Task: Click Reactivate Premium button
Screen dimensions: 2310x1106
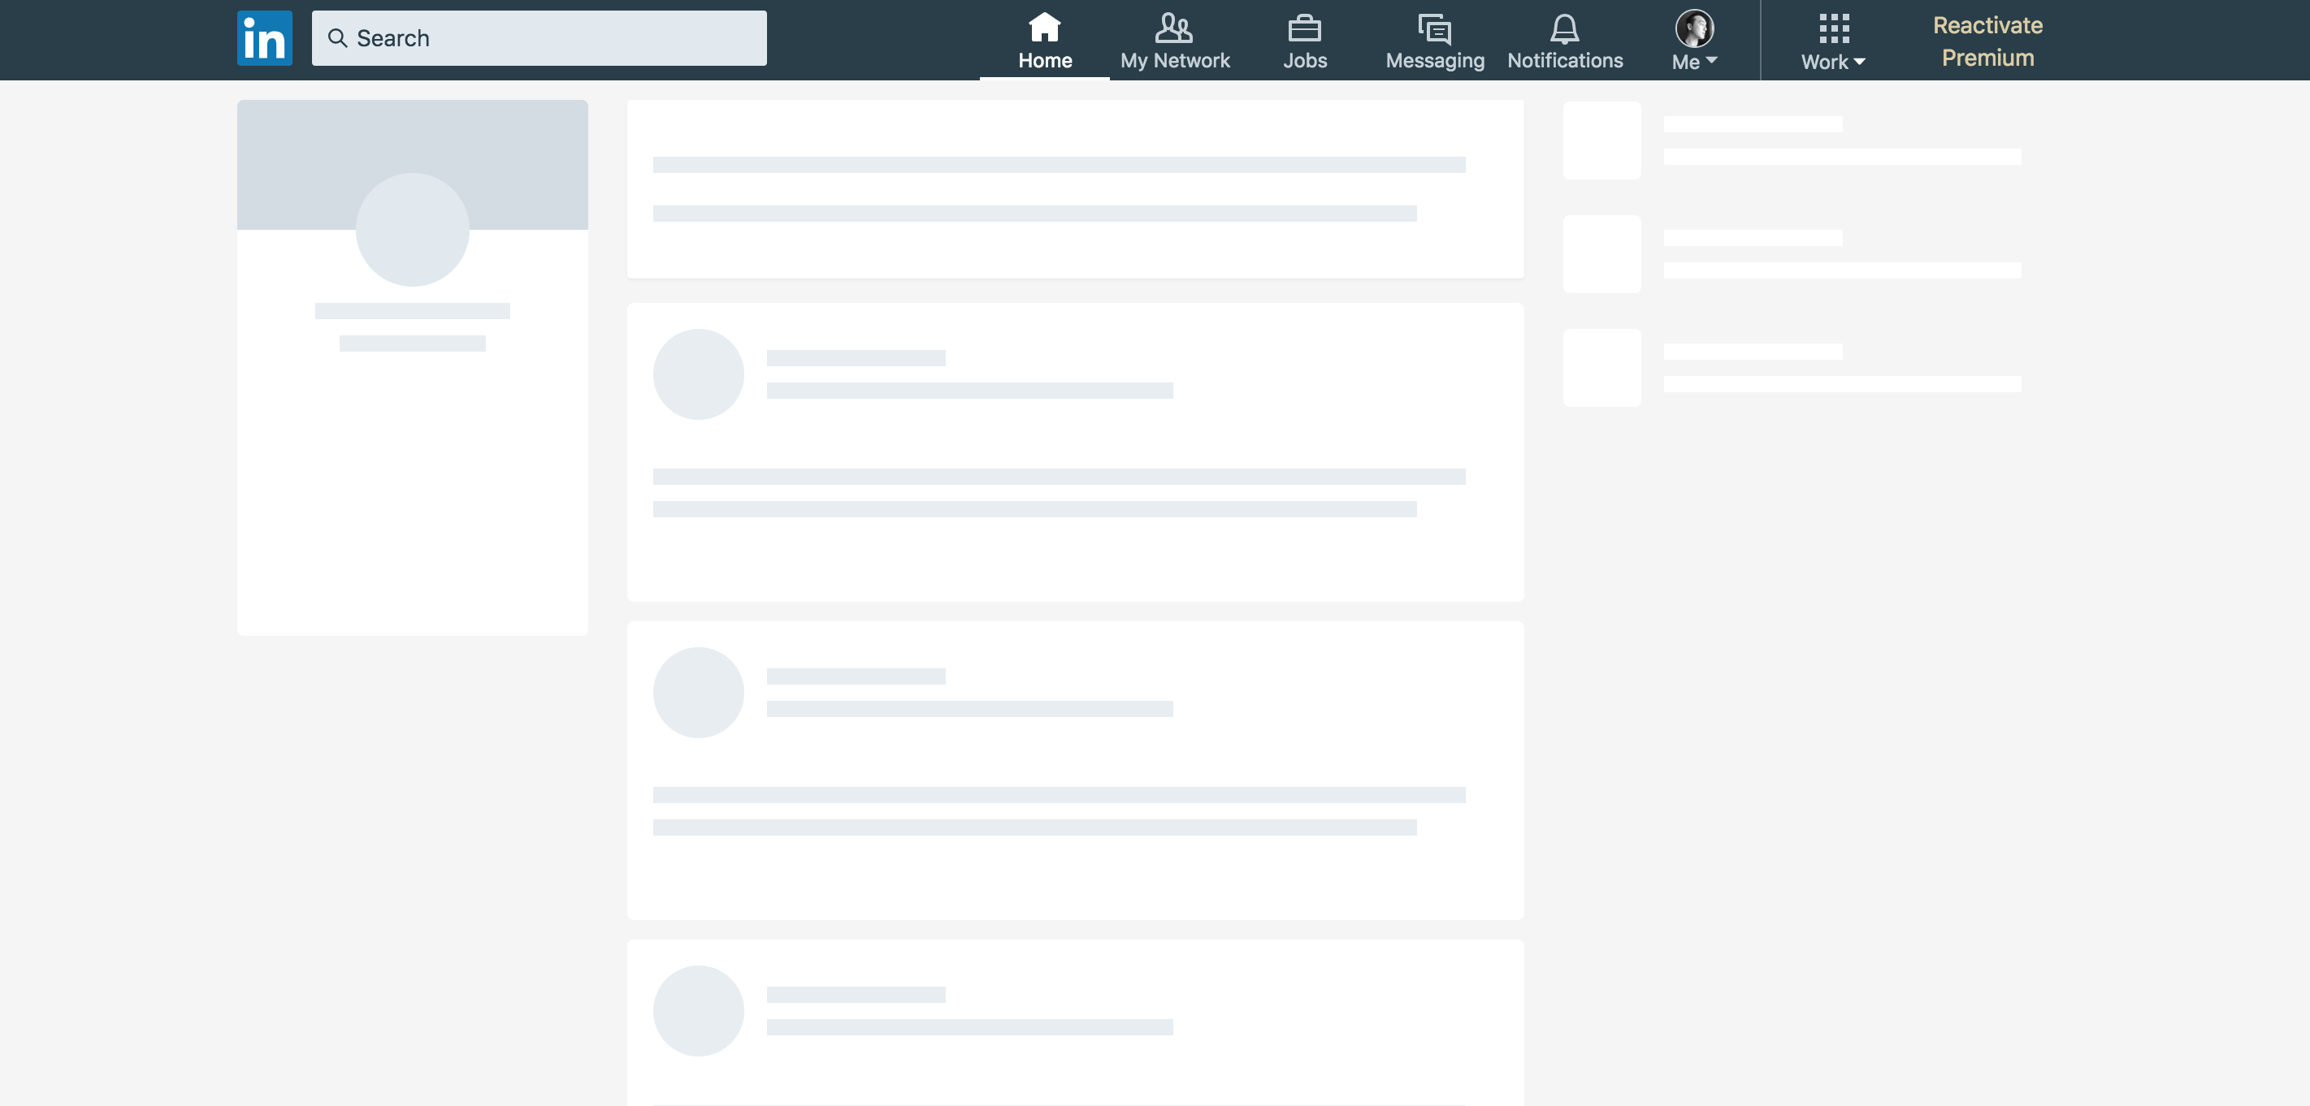Action: tap(1986, 41)
